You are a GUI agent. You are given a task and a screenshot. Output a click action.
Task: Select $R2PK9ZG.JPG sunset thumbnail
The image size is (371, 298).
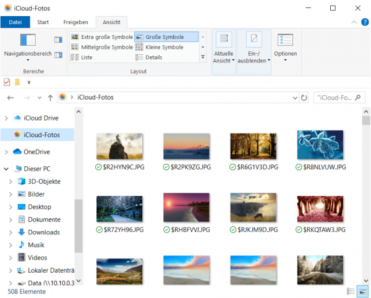187,146
